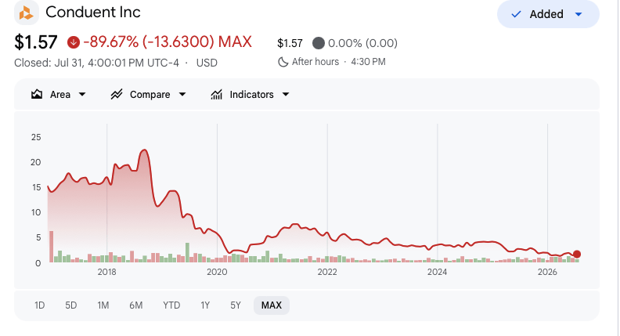Open the Added watchlist dropdown caret

(x=578, y=14)
